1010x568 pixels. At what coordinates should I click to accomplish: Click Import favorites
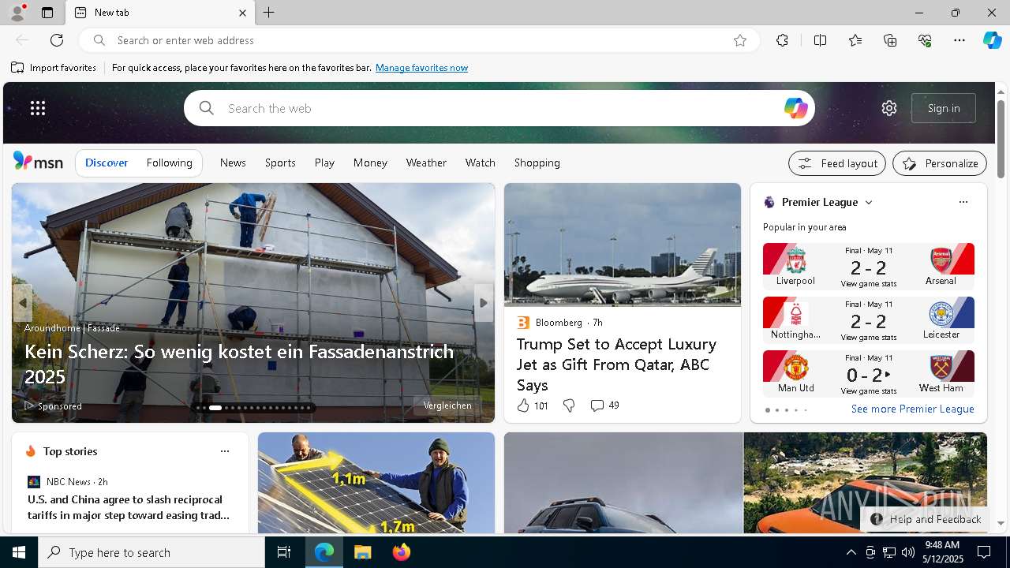54,68
